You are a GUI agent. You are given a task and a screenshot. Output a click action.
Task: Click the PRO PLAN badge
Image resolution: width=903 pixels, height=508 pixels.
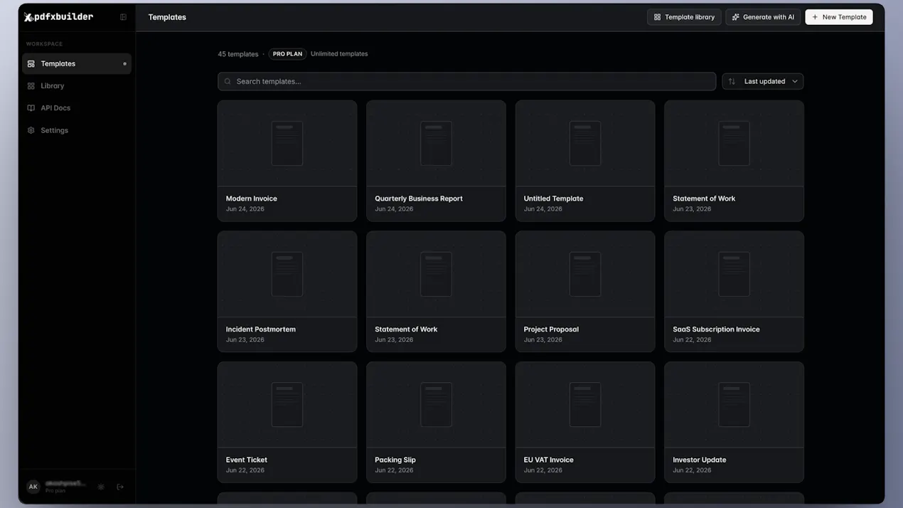click(x=287, y=54)
